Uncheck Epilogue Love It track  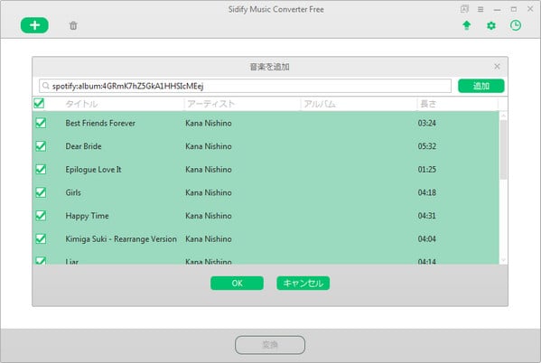point(41,169)
